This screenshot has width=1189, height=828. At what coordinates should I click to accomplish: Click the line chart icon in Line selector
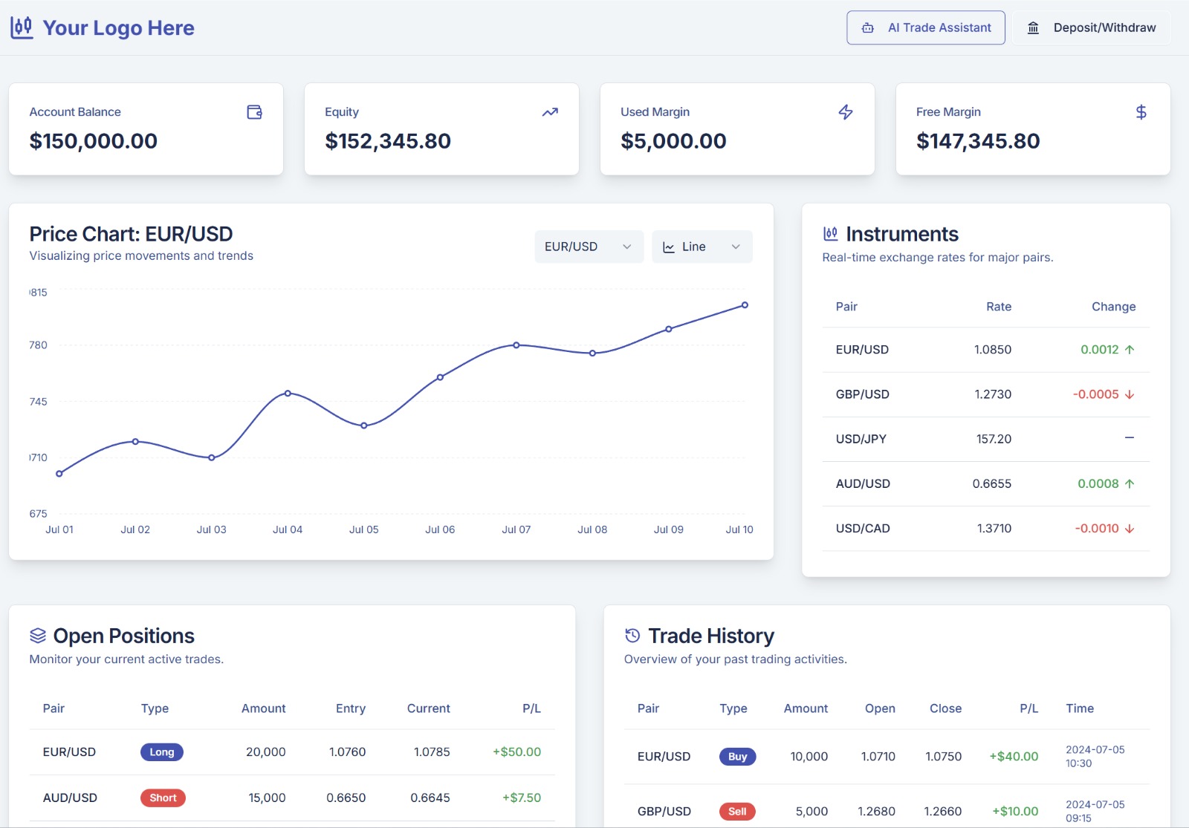[669, 247]
